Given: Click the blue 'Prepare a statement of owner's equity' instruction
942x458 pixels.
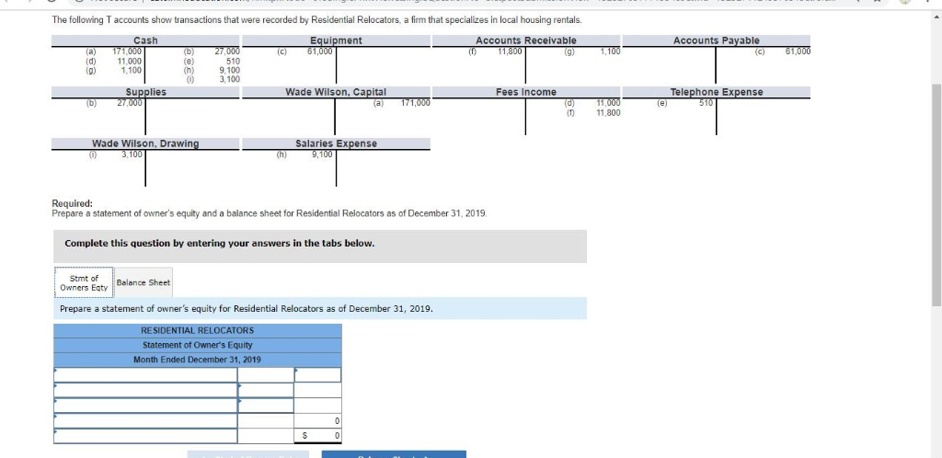Looking at the screenshot, I should click(x=247, y=309).
